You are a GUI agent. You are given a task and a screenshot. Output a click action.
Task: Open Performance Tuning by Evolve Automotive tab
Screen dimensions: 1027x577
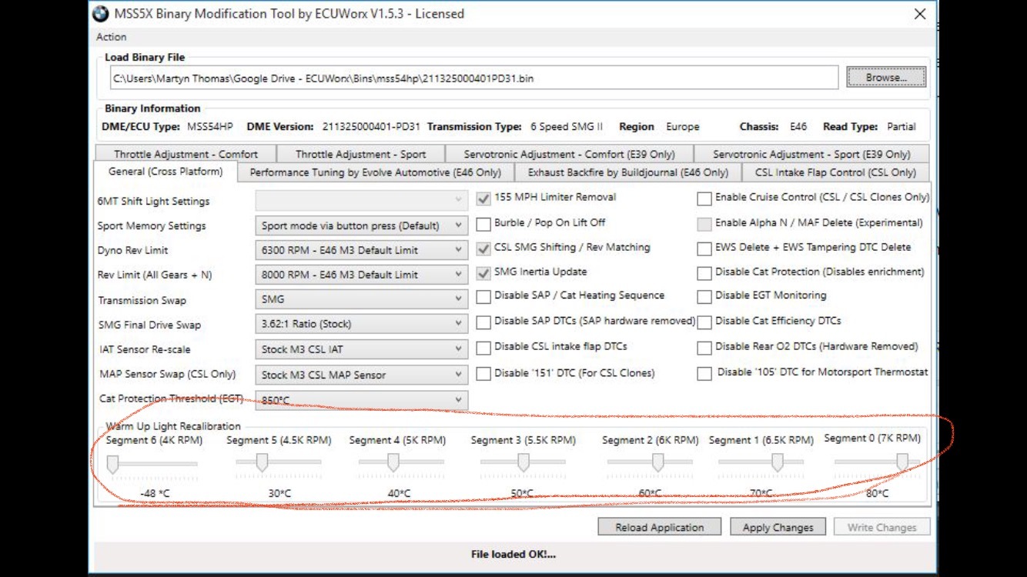(375, 172)
